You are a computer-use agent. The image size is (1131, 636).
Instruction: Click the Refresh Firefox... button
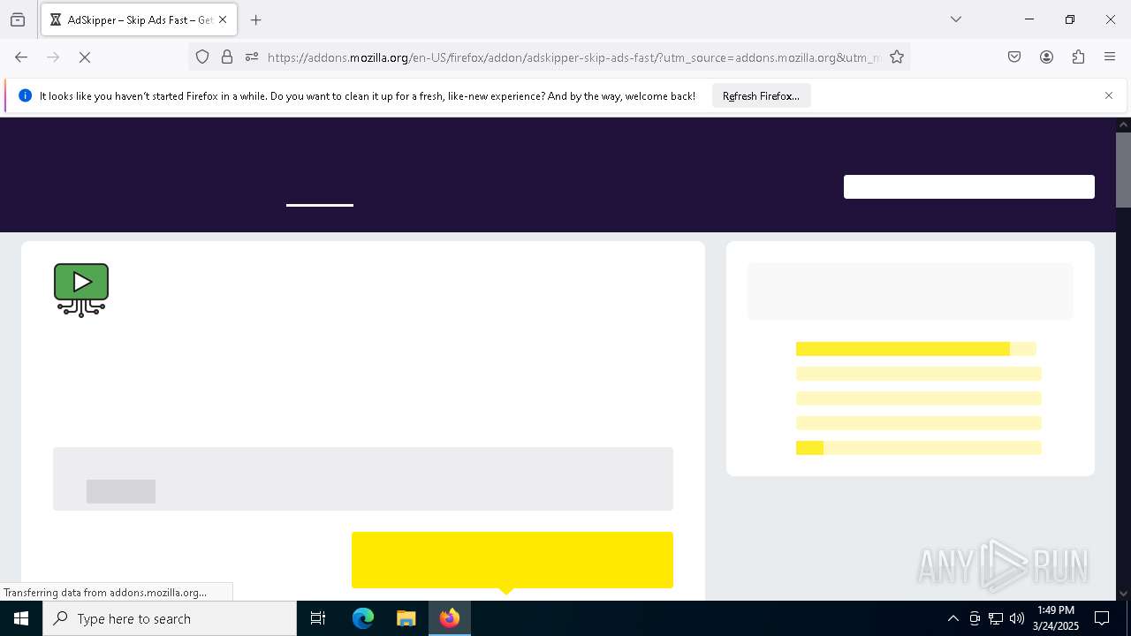click(761, 96)
